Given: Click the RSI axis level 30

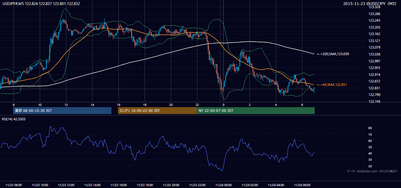Looking at the screenshot, I should [x=370, y=160].
